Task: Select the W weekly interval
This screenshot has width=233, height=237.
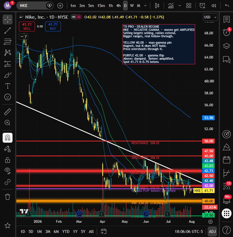Action: tap(132, 6)
